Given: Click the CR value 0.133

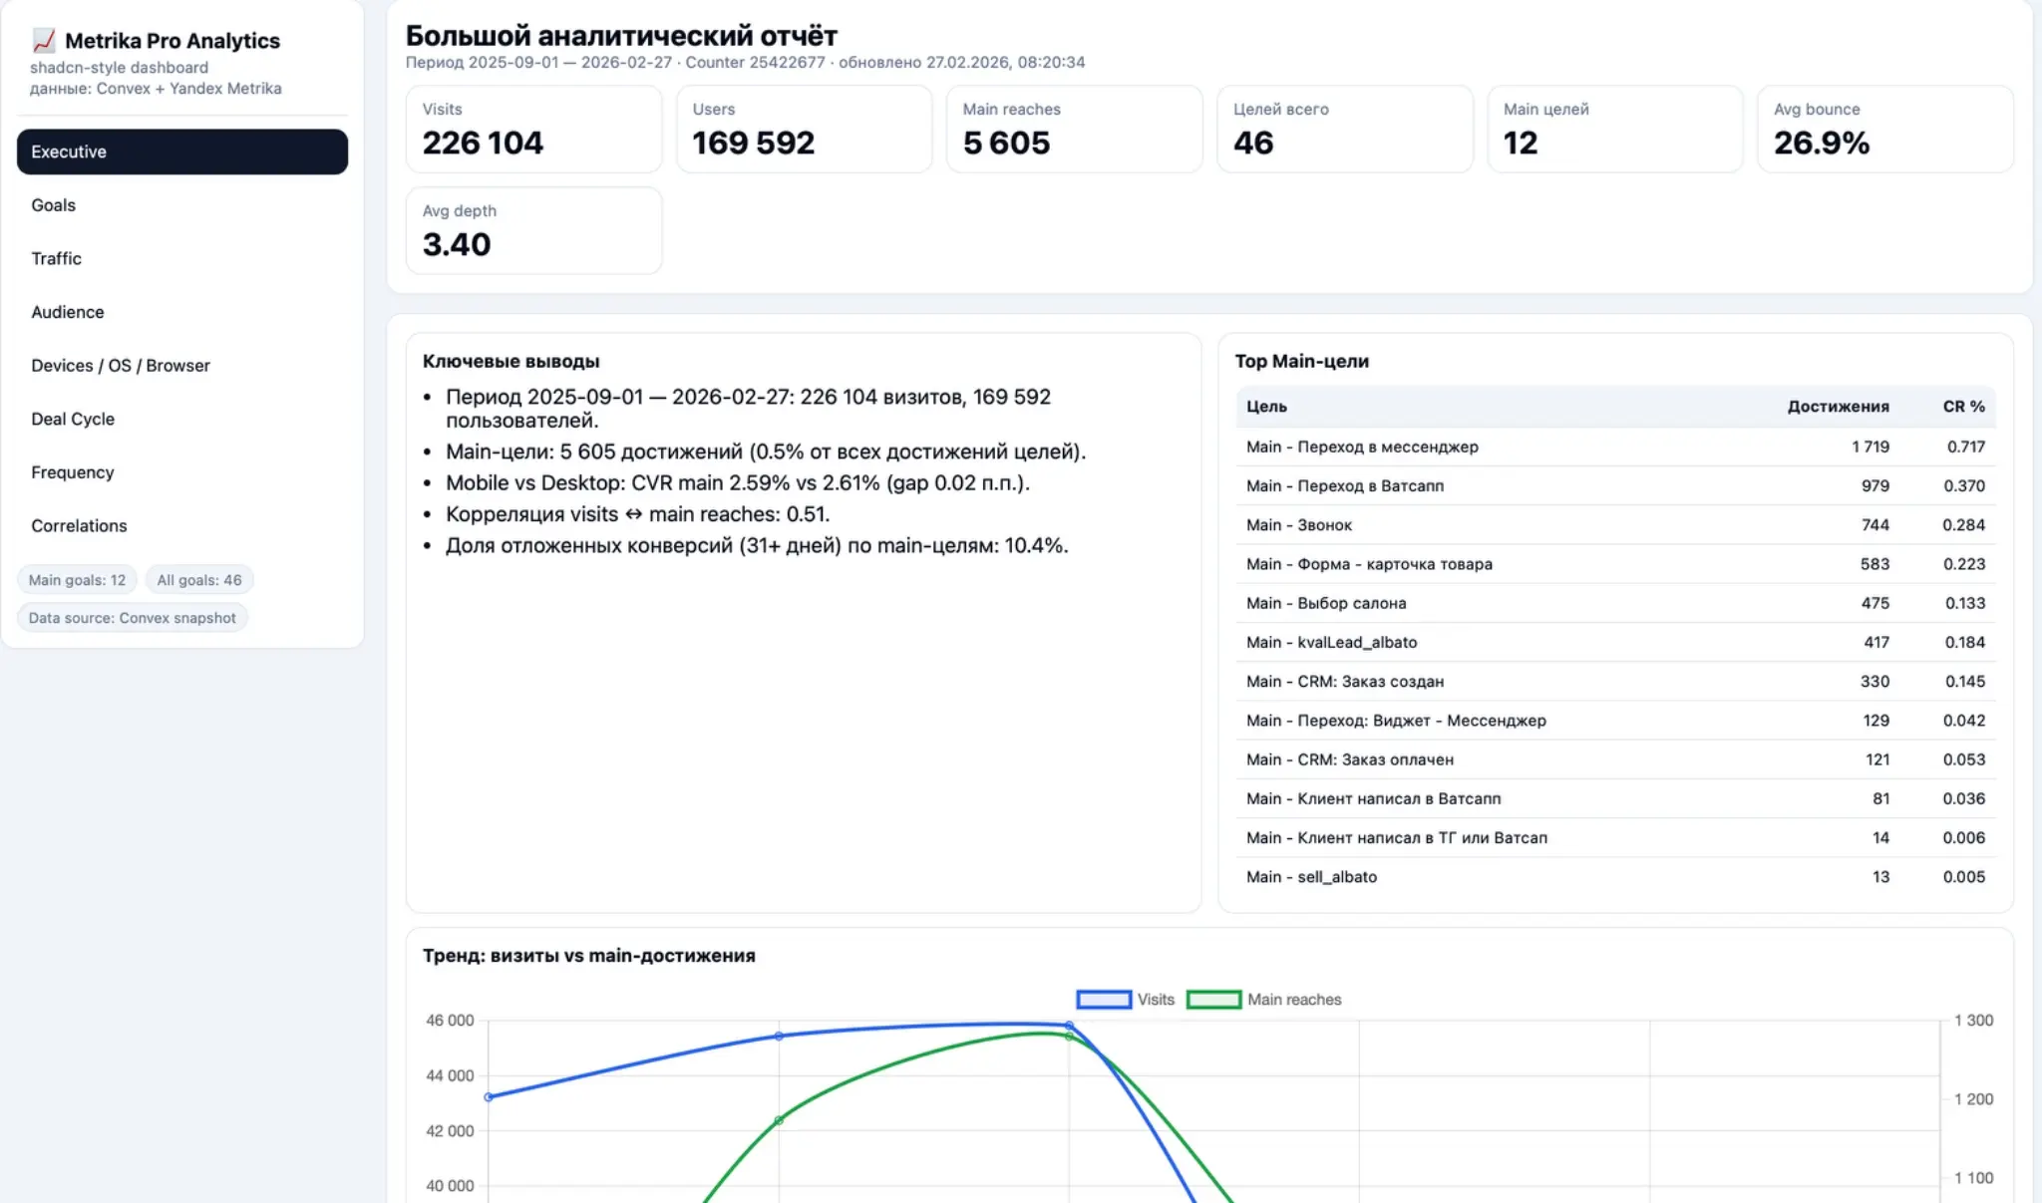Looking at the screenshot, I should 1965,603.
